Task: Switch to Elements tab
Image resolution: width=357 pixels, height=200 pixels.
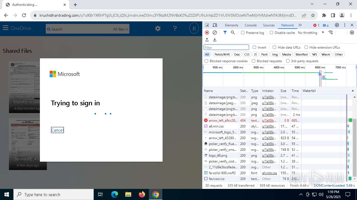Action: 231,25
